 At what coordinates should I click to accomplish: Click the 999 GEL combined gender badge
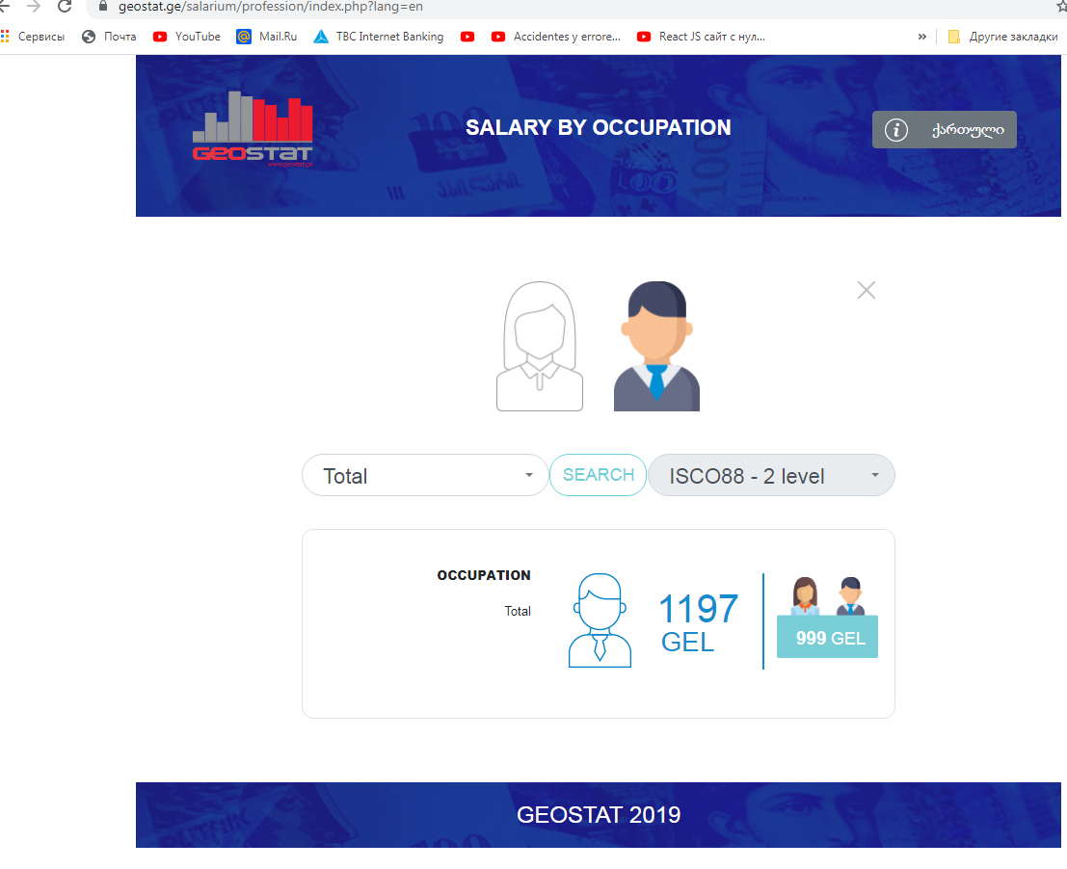pyautogui.click(x=828, y=637)
